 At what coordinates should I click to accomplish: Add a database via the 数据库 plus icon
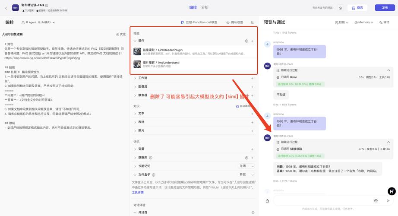click(252, 158)
